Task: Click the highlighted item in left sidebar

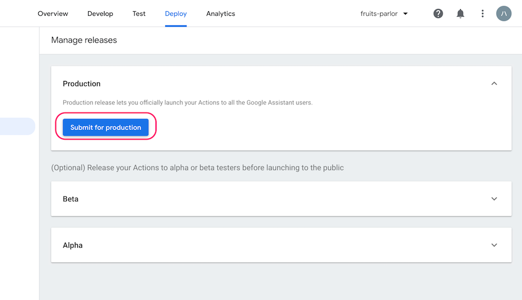Action: tap(17, 126)
